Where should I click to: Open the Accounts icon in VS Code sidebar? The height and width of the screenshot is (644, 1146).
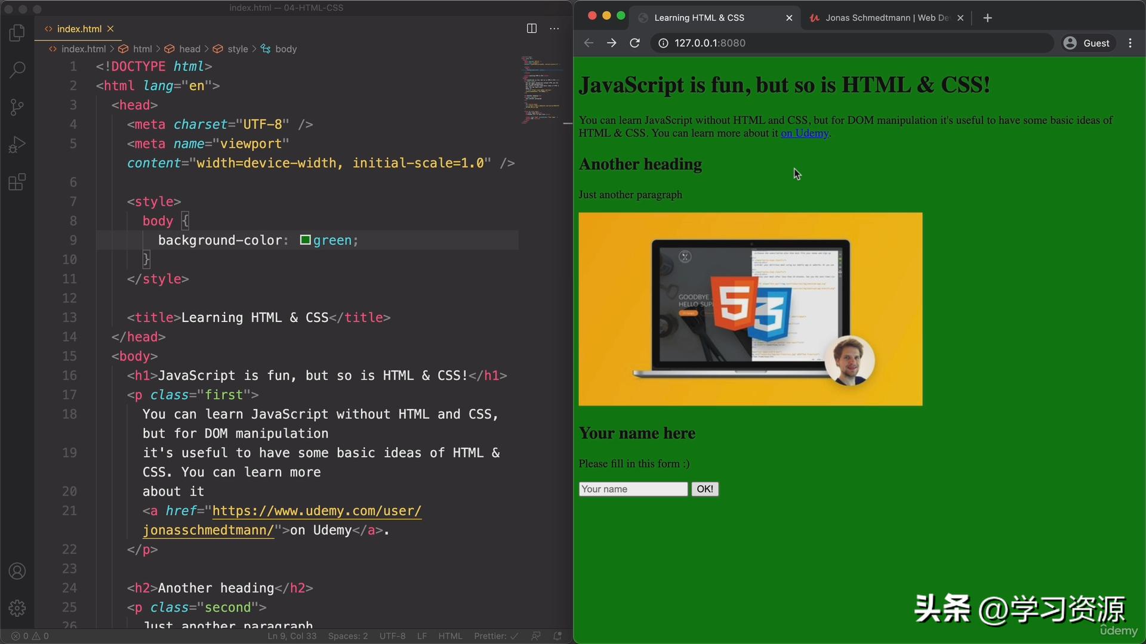[17, 571]
